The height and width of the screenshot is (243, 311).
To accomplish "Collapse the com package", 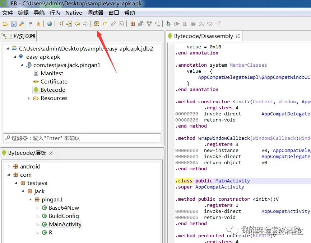I will [9, 175].
